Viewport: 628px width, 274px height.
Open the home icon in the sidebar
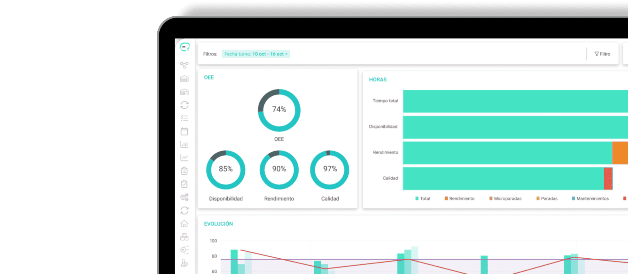pyautogui.click(x=184, y=223)
